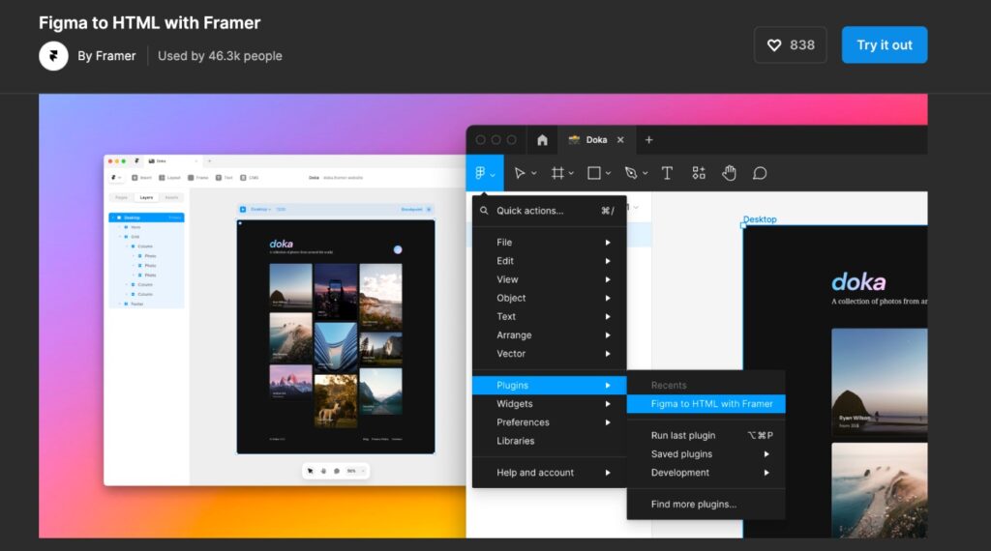
Task: Click the haystack rock beach photo thumbnail
Action: tap(879, 382)
